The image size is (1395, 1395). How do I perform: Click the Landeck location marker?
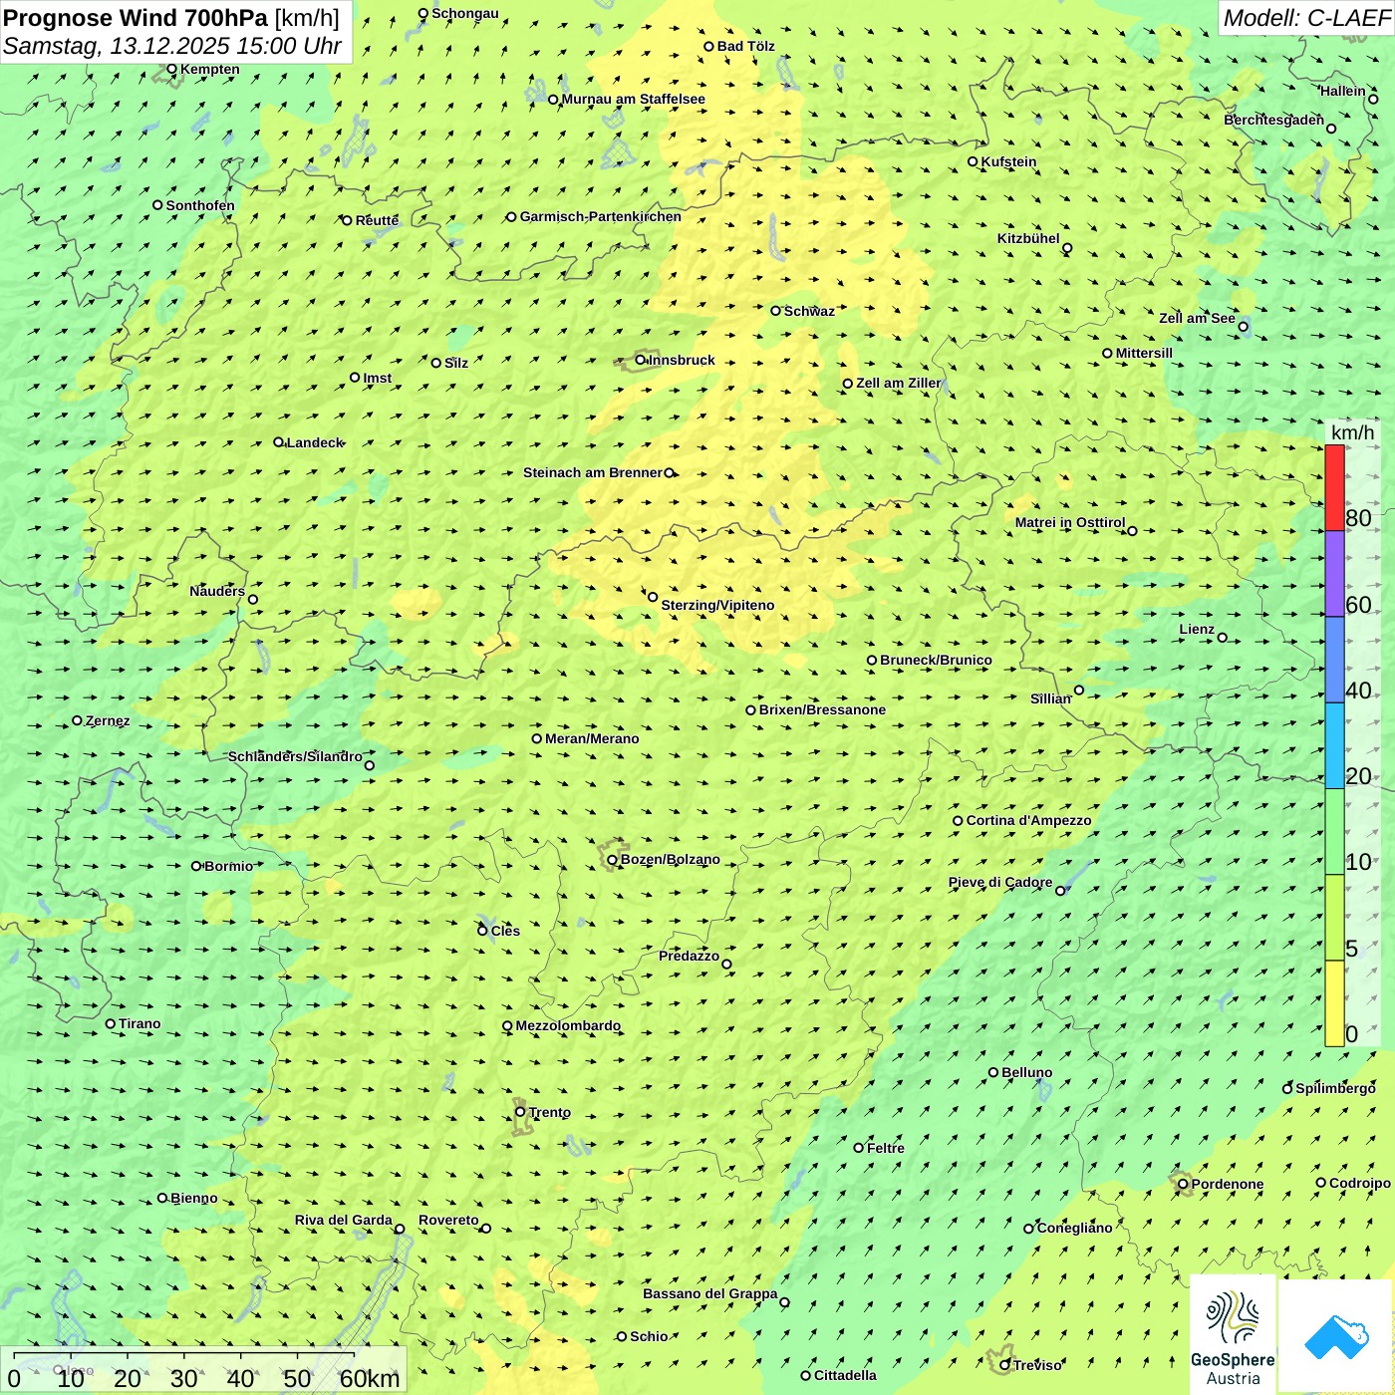pyautogui.click(x=278, y=442)
